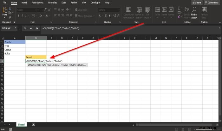Screen dimensions: 222x131
Task: Click the Accounting dollar format icon
Action: [x=100, y=16]
